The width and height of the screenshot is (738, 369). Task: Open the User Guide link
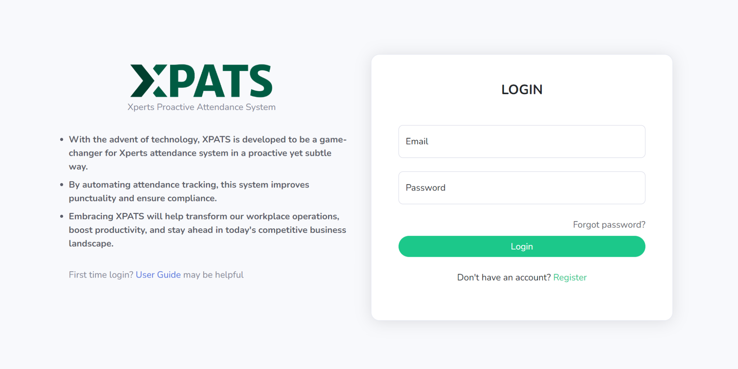point(158,275)
